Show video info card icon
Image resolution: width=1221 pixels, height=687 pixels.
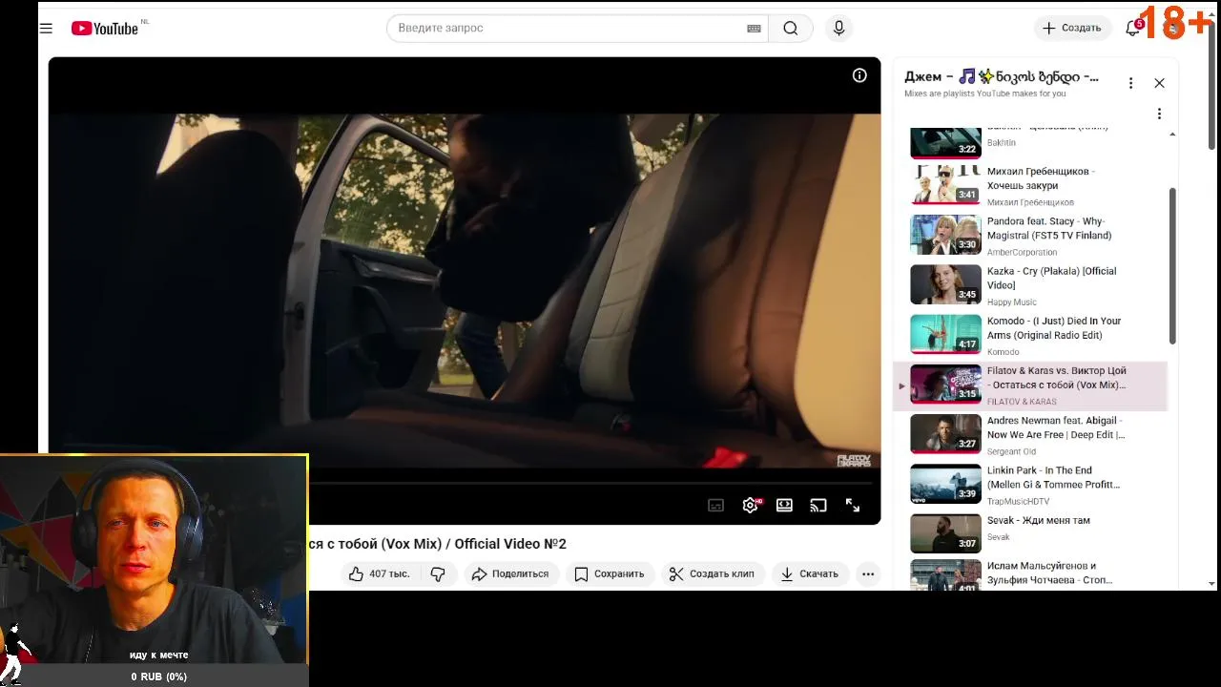[859, 75]
